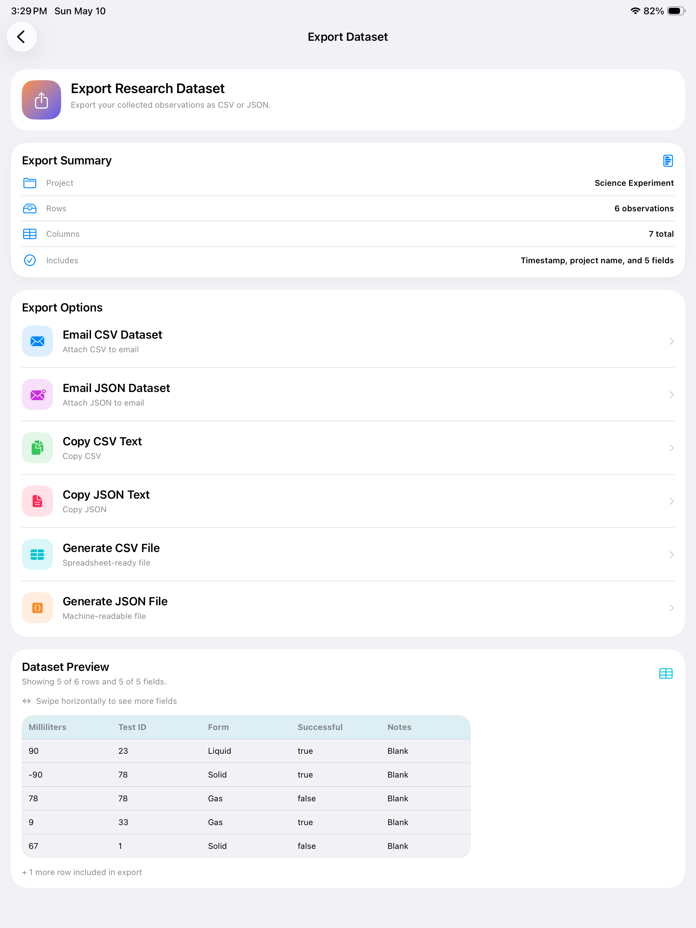
Task: Click the Columns table icon
Action: coord(30,234)
